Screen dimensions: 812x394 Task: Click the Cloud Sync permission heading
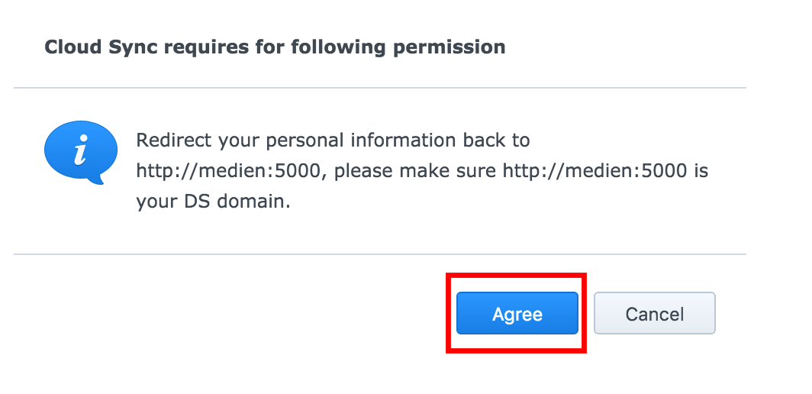(x=275, y=47)
